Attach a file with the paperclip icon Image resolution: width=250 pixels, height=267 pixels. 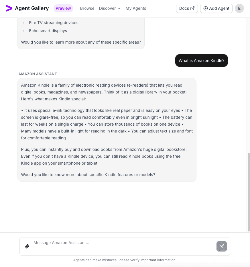coord(27,246)
